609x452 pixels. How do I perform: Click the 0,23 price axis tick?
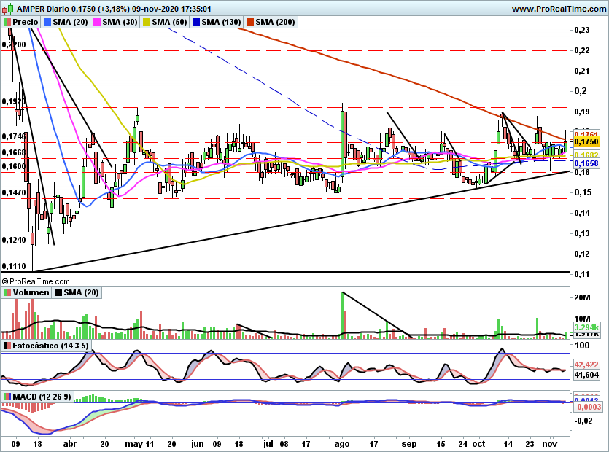click(582, 30)
